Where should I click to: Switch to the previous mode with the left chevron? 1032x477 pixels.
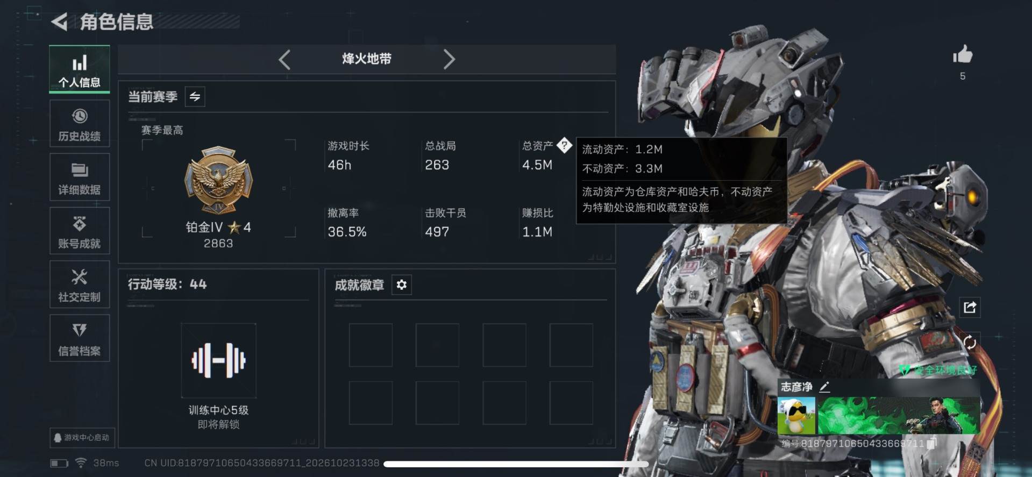(x=284, y=59)
